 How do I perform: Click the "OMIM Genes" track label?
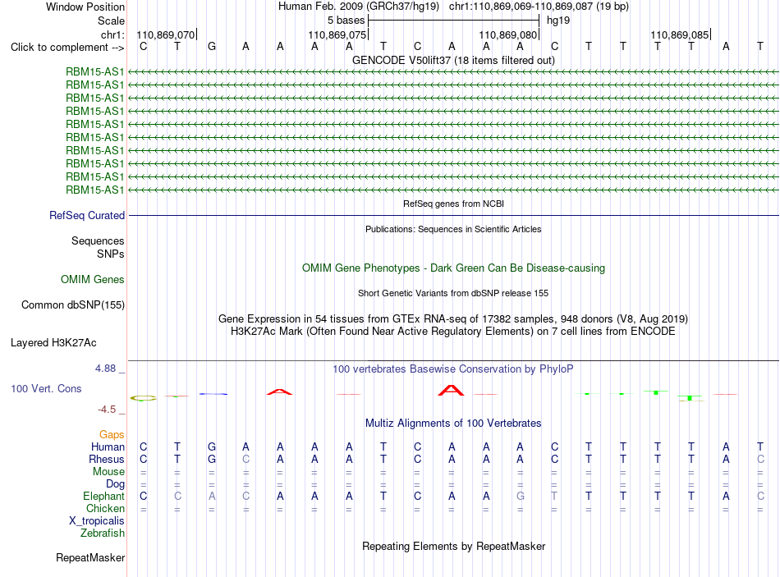[93, 280]
